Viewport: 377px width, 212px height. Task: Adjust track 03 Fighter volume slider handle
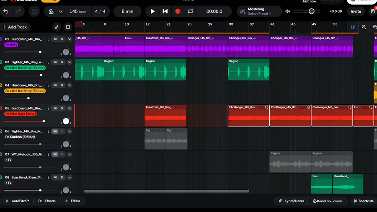(x=41, y=75)
